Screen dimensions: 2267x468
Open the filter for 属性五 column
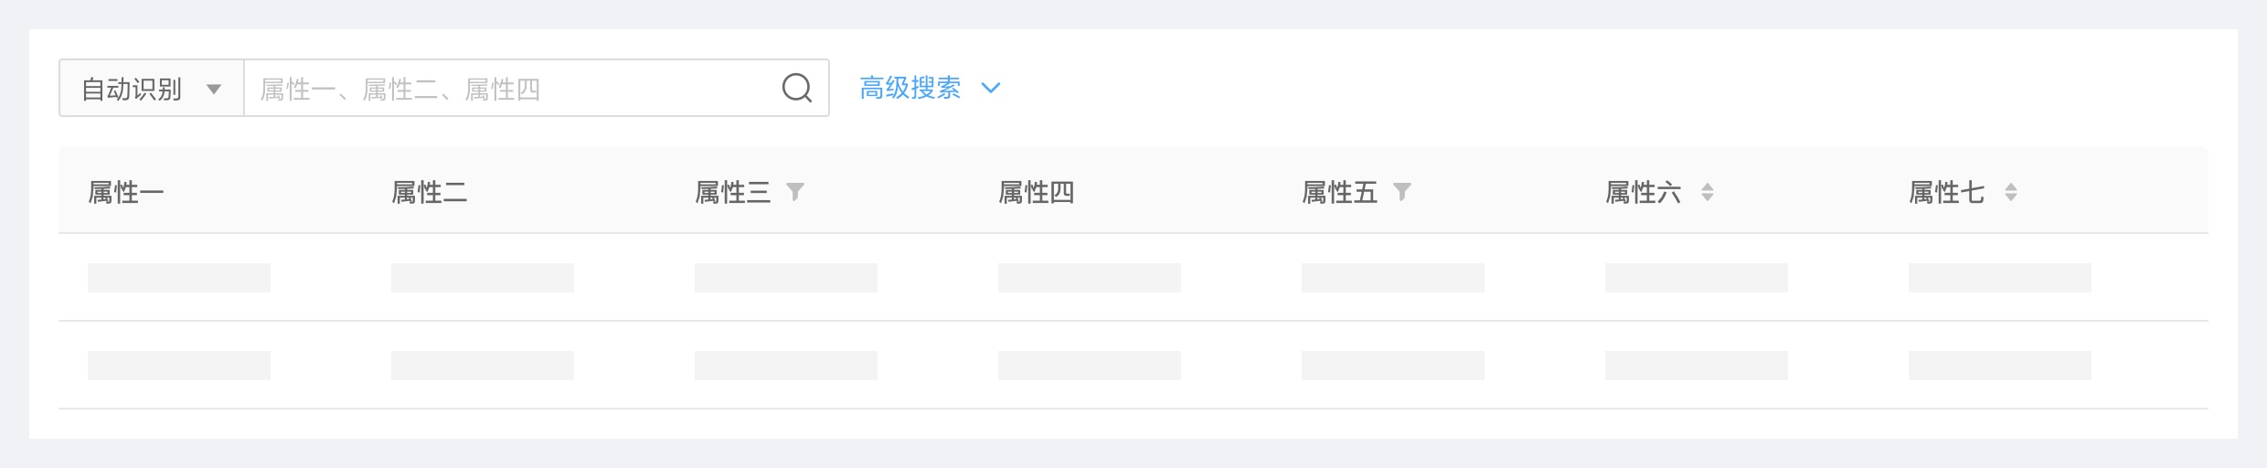1402,192
